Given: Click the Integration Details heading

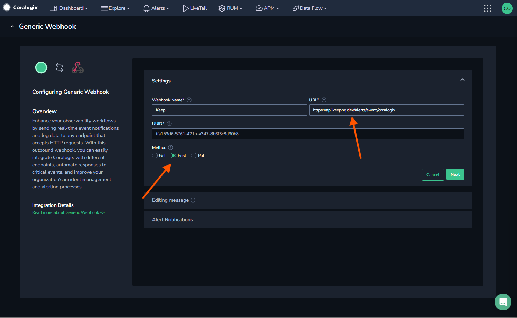Looking at the screenshot, I should click(x=53, y=205).
